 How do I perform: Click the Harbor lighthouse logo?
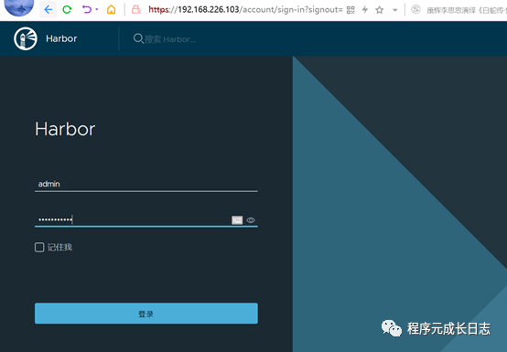click(26, 38)
